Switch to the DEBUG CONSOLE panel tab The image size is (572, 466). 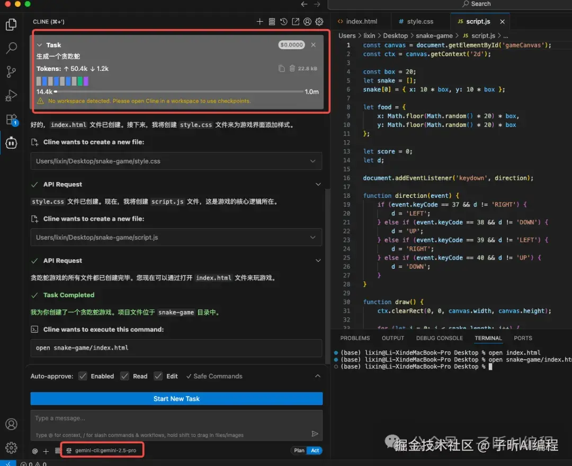point(440,338)
